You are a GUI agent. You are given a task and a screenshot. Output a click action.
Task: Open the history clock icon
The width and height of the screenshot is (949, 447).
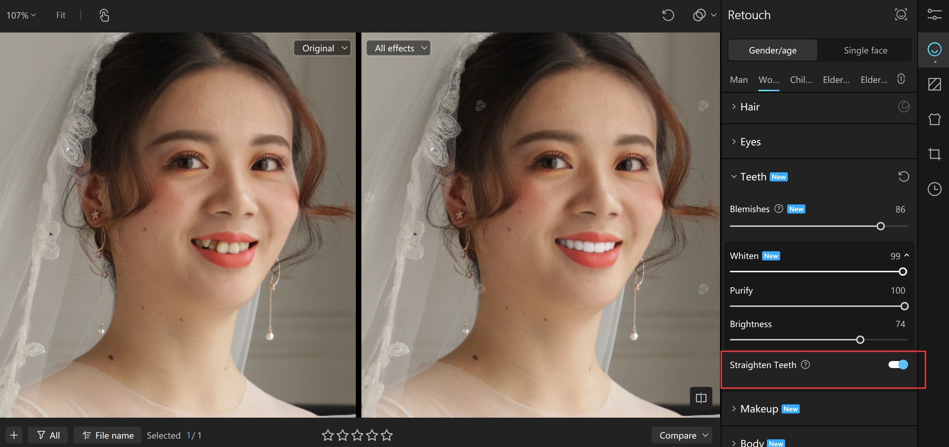coord(934,189)
